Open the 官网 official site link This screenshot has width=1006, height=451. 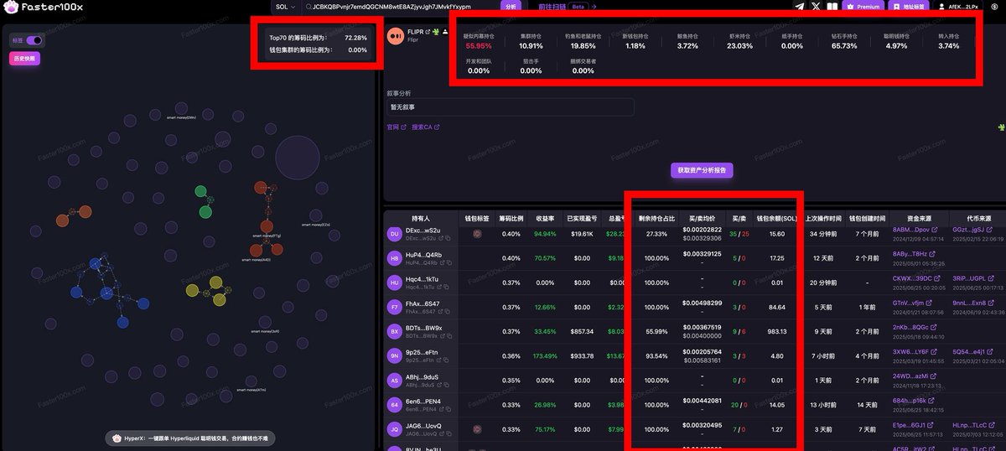tap(396, 127)
